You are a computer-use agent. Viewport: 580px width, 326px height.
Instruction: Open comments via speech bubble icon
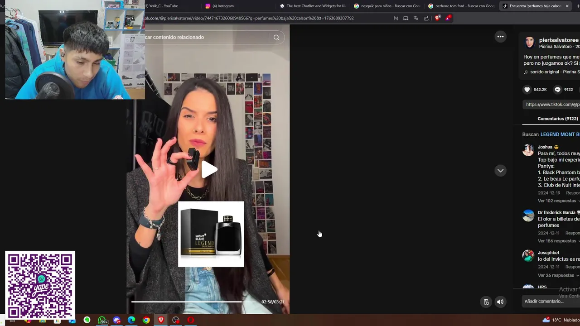pyautogui.click(x=558, y=90)
